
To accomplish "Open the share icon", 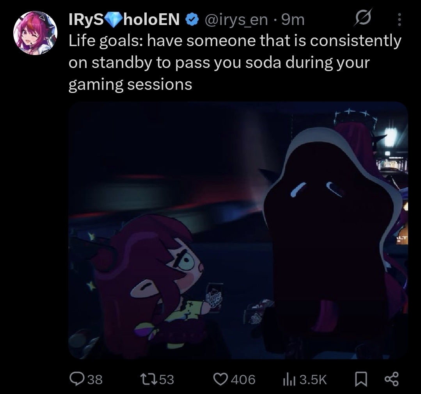I will point(392,379).
